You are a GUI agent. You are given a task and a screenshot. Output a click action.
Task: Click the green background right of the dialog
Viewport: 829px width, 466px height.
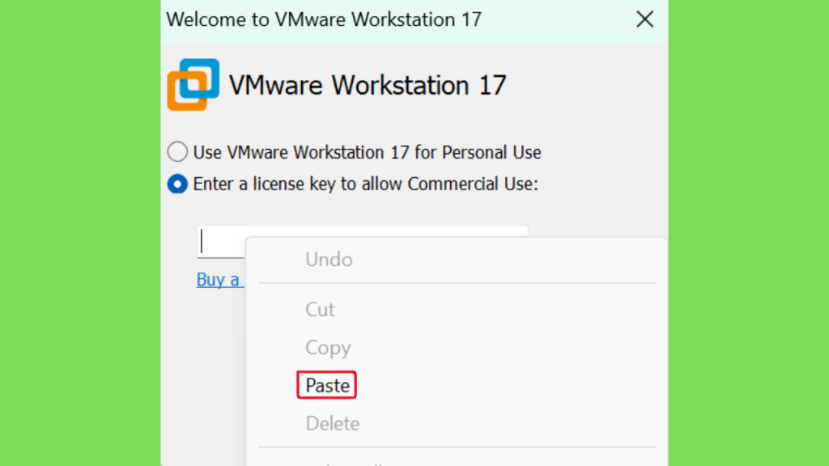tap(749, 233)
